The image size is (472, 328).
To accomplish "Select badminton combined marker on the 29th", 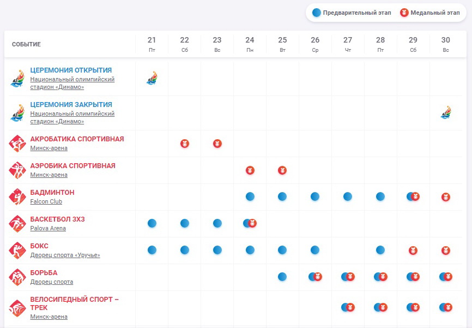I will (413, 196).
